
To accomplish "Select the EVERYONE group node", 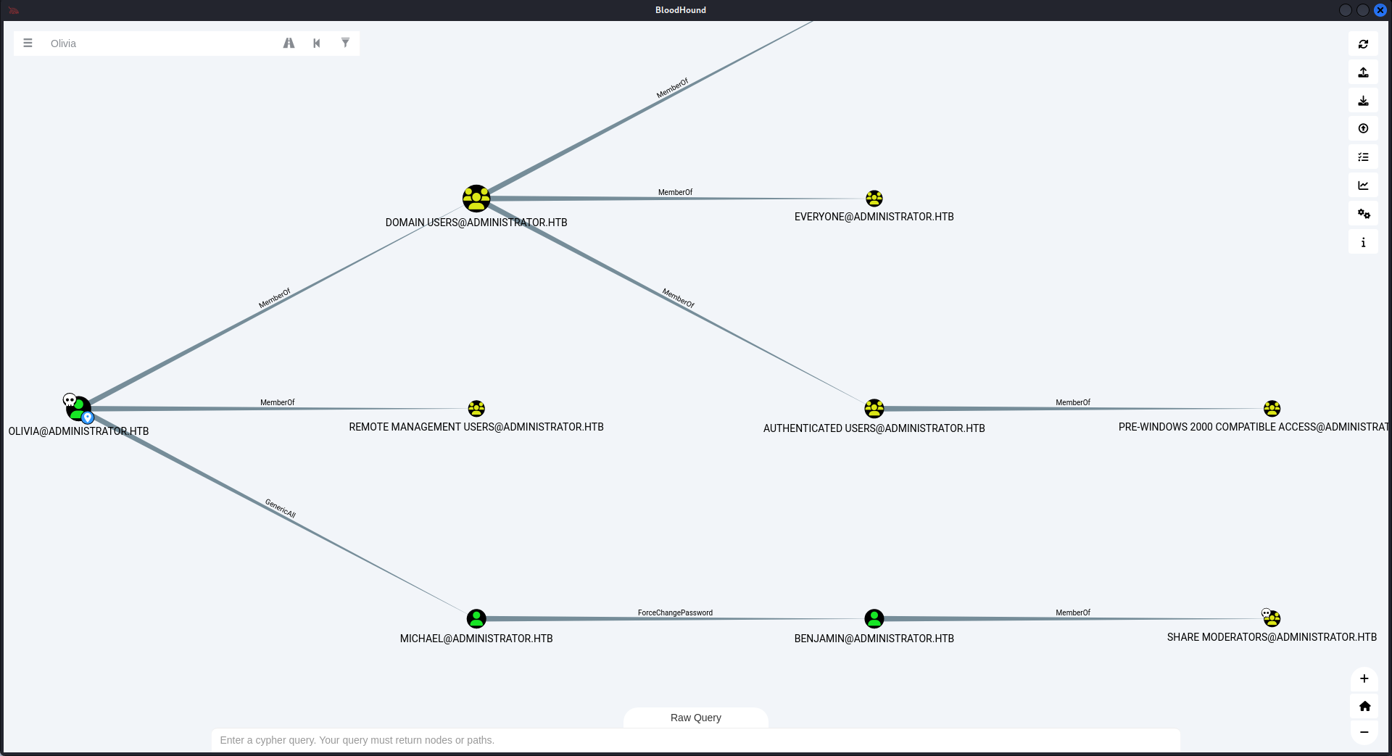I will click(874, 199).
